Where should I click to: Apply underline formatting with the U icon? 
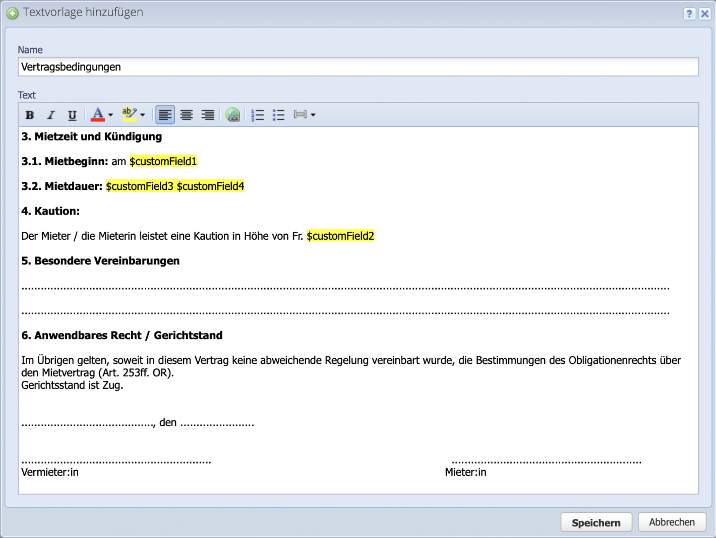72,115
